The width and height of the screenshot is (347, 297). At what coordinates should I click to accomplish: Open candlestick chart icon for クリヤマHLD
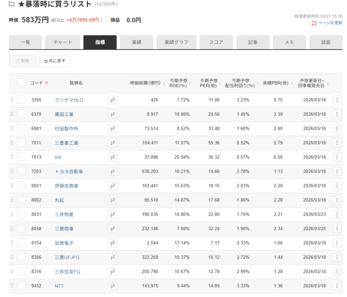[x=113, y=100]
